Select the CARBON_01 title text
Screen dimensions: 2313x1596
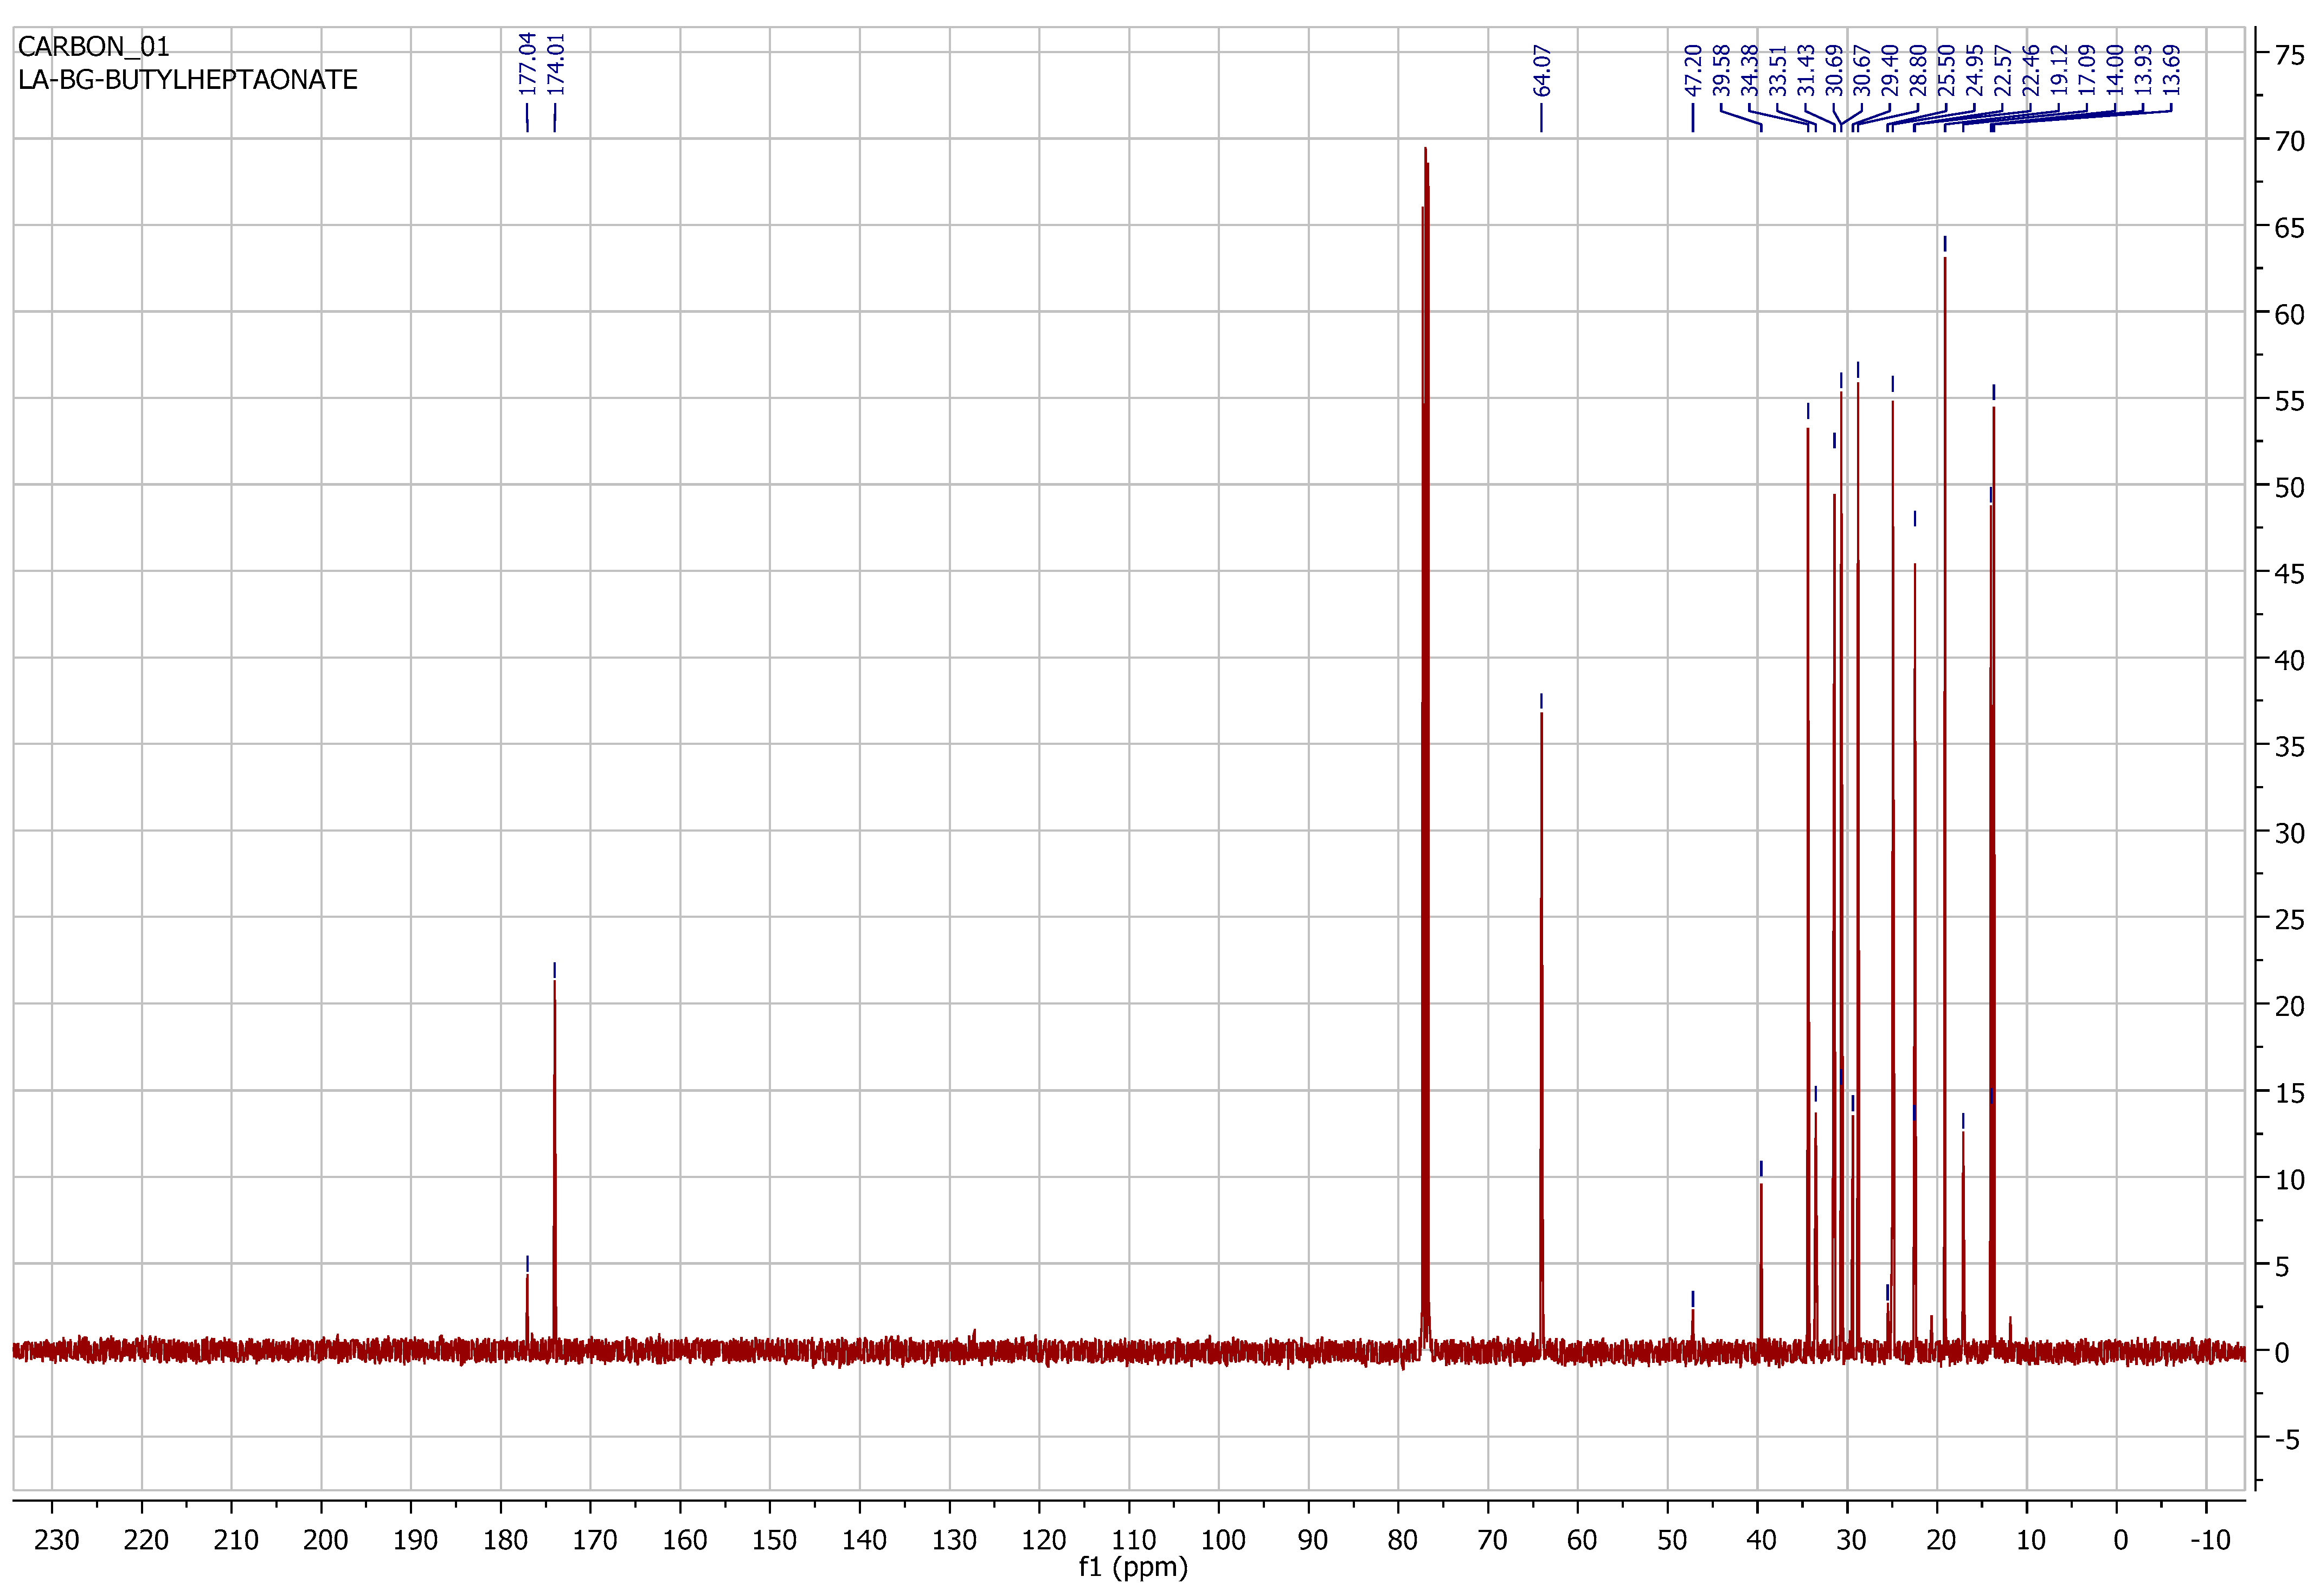pos(94,47)
